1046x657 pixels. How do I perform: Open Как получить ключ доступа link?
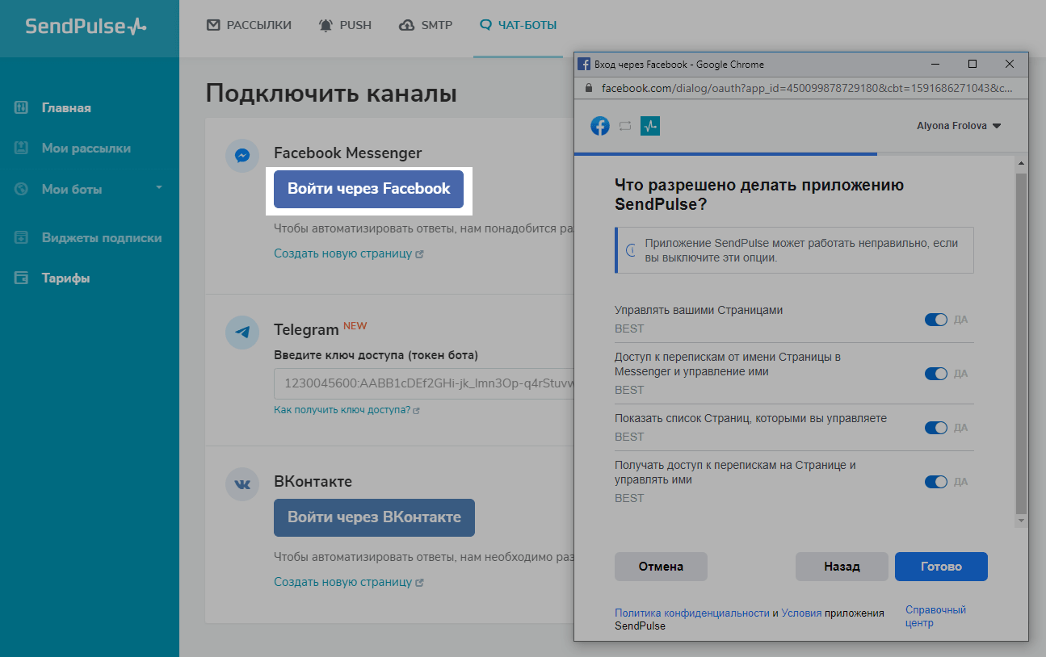[x=347, y=410]
